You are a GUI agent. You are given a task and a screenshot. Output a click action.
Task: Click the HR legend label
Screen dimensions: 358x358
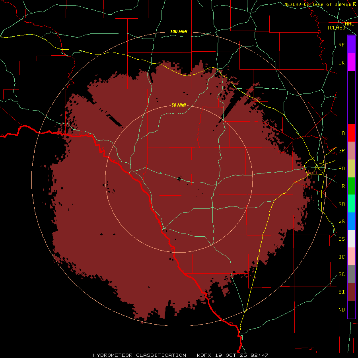coord(342,186)
